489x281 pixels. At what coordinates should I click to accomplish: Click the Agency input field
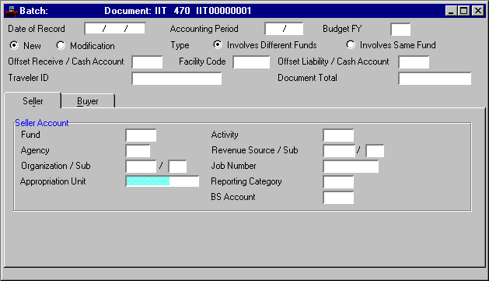pyautogui.click(x=138, y=151)
